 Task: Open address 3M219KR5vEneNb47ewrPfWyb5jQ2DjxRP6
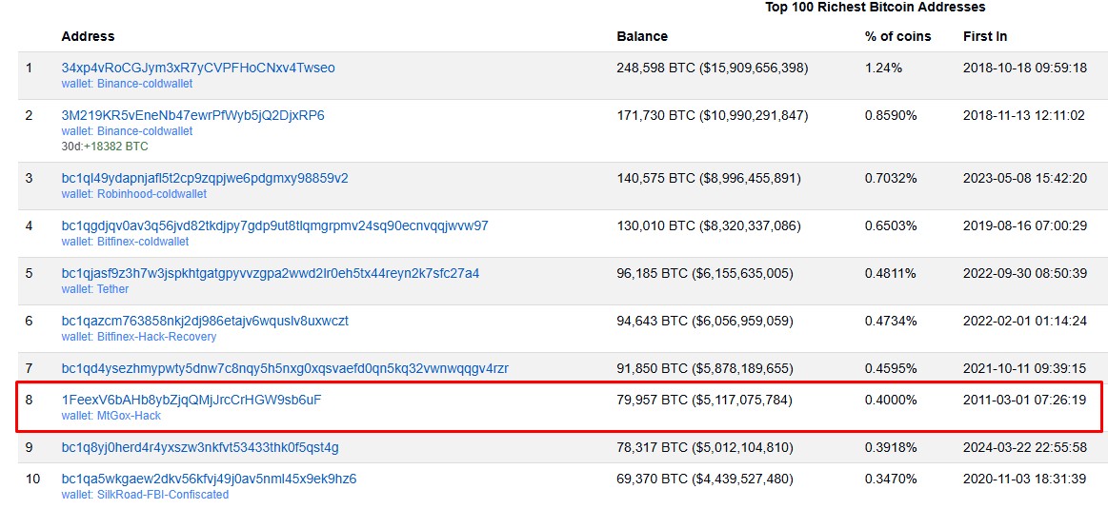[x=192, y=115]
